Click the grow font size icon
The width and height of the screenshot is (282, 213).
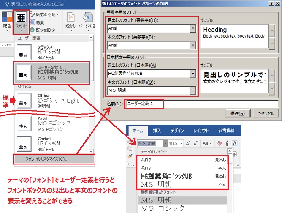coord(188,144)
